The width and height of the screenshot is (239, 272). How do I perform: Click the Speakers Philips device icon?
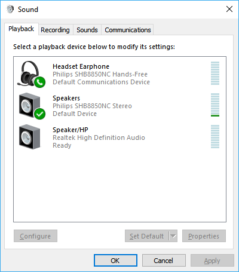tap(32, 106)
